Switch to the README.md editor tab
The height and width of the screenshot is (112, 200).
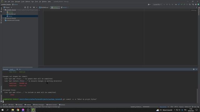tap(44, 7)
